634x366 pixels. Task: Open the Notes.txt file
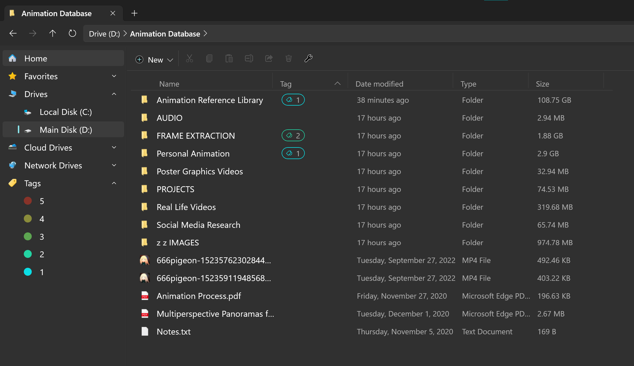coord(173,331)
